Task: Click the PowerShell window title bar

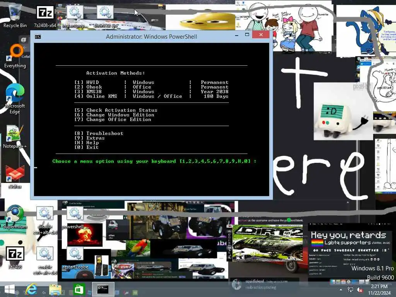Action: (151, 37)
